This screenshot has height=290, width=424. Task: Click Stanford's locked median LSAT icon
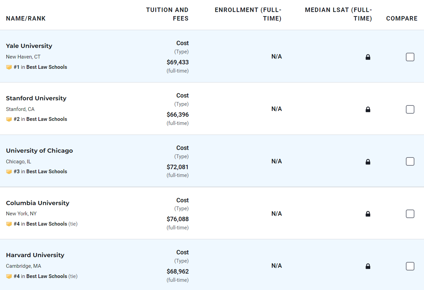(x=368, y=110)
